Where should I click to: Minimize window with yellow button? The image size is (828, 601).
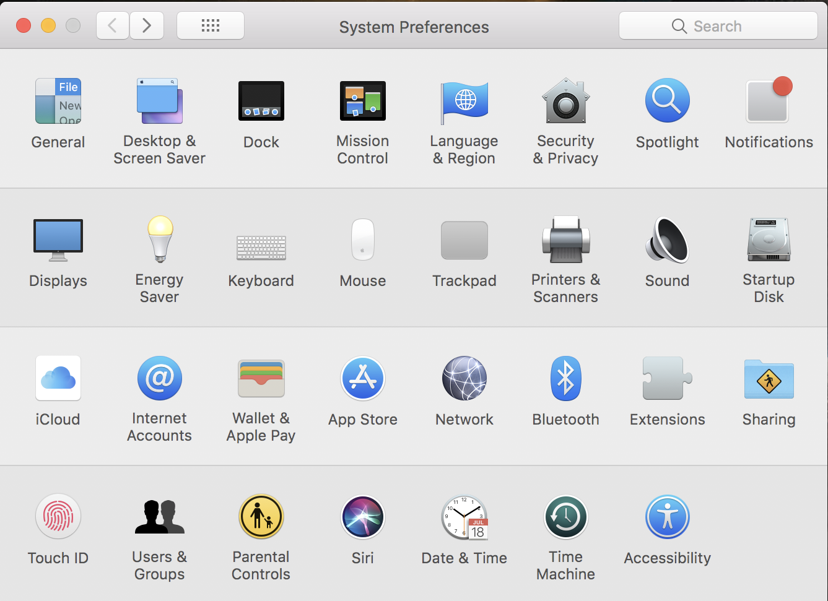click(48, 25)
